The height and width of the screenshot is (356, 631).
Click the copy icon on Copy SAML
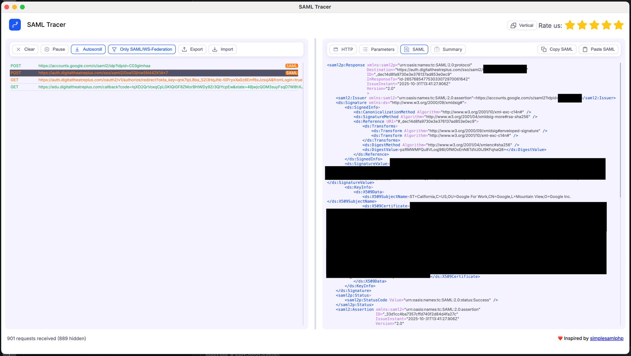[544, 49]
